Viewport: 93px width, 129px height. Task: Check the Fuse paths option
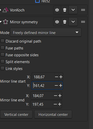click(x=3, y=48)
